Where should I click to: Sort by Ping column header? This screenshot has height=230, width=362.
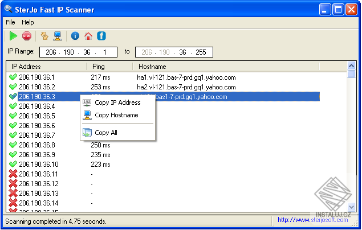pyautogui.click(x=109, y=67)
